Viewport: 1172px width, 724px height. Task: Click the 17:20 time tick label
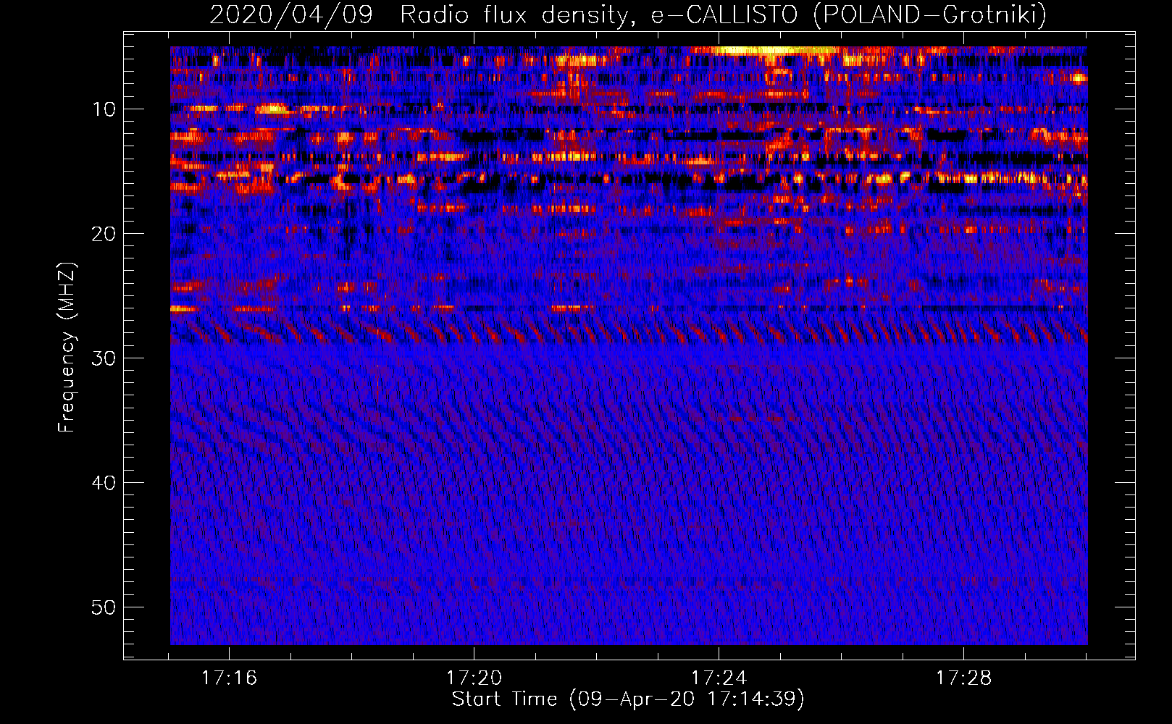click(474, 678)
